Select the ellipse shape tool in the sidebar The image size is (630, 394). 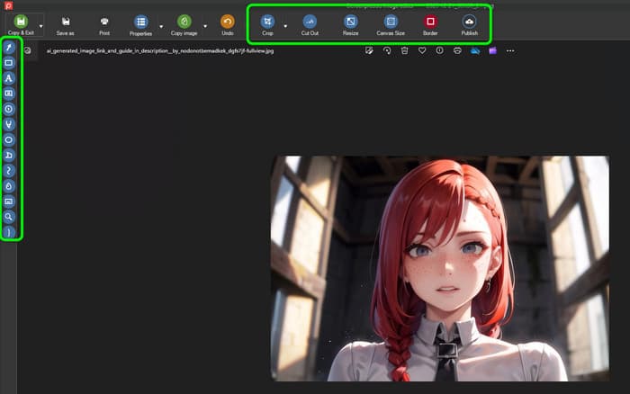[9, 139]
